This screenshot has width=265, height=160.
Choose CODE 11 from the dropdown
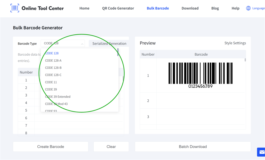tap(51, 82)
